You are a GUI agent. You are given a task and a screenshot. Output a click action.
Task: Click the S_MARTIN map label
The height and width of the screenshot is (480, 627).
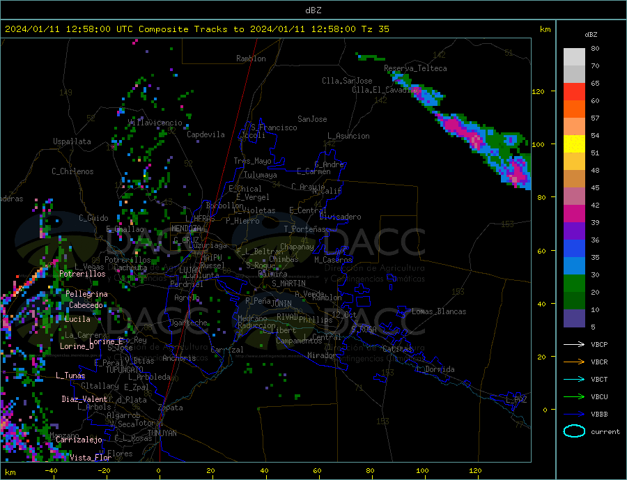tap(288, 284)
